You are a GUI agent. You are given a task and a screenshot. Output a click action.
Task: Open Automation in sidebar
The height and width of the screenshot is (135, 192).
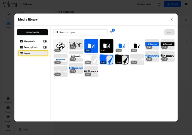8,100
